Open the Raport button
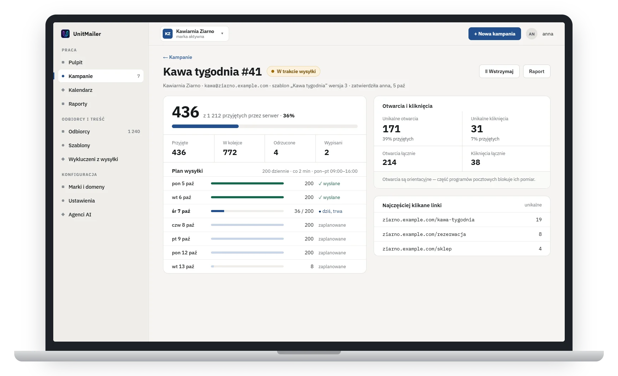This screenshot has height=376, width=618. tap(536, 71)
